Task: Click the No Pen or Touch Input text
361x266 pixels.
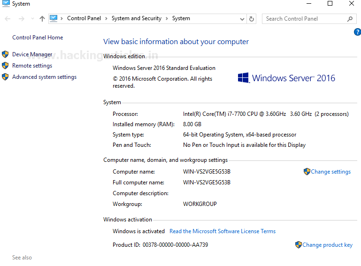Action: click(244, 145)
